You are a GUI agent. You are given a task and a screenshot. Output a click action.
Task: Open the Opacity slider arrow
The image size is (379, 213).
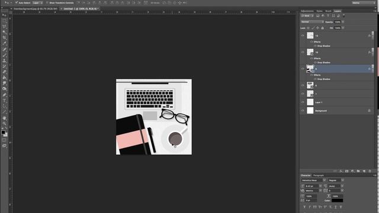coord(343,22)
